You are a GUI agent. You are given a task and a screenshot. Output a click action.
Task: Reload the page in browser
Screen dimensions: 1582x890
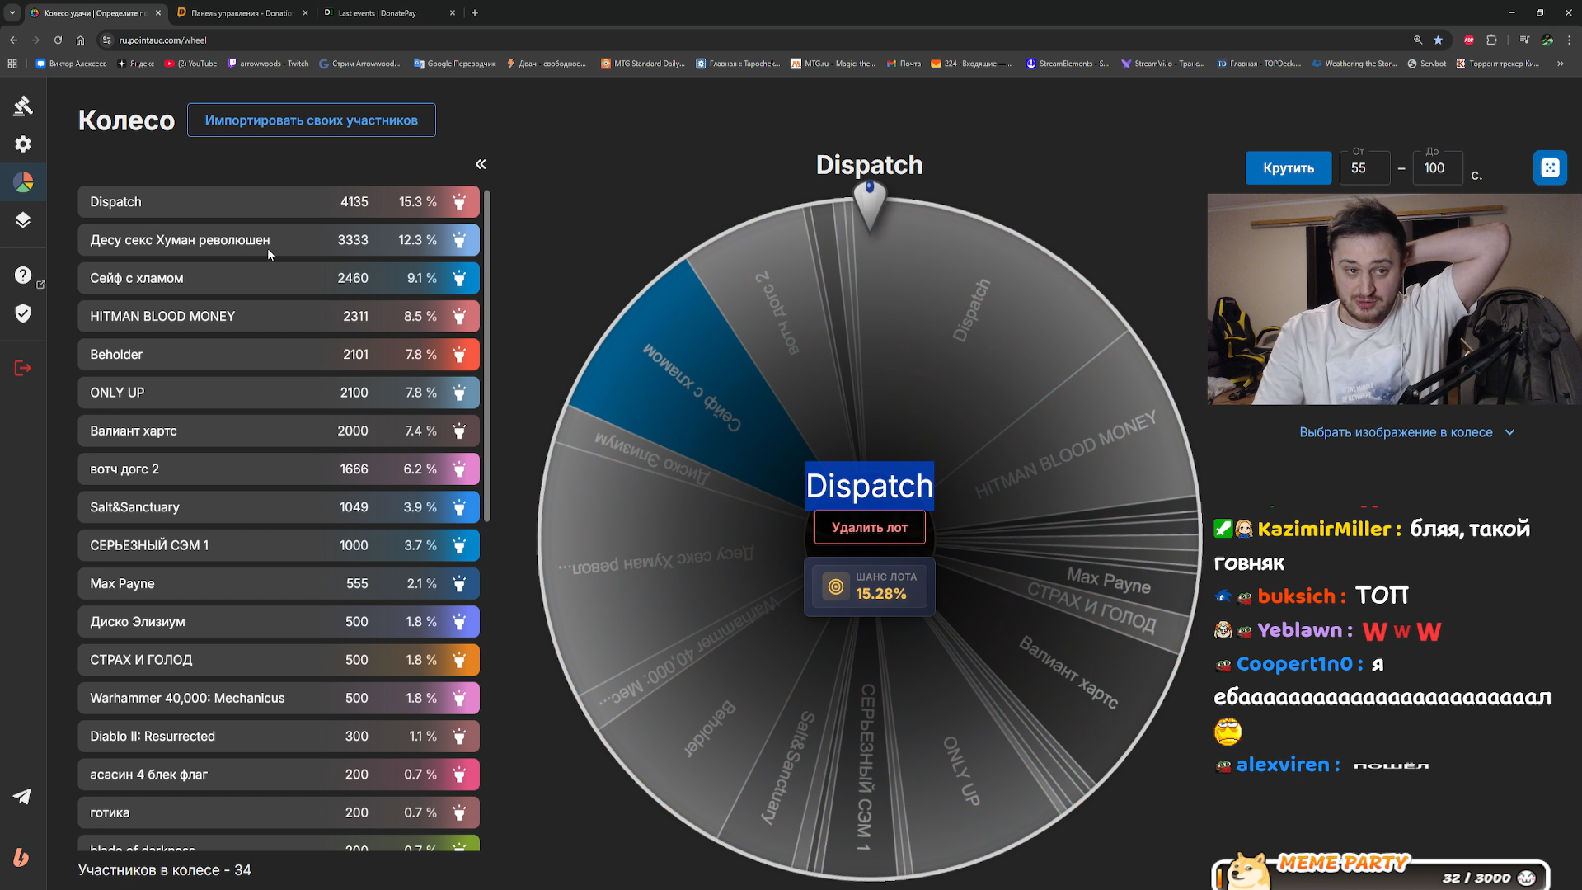pos(58,40)
